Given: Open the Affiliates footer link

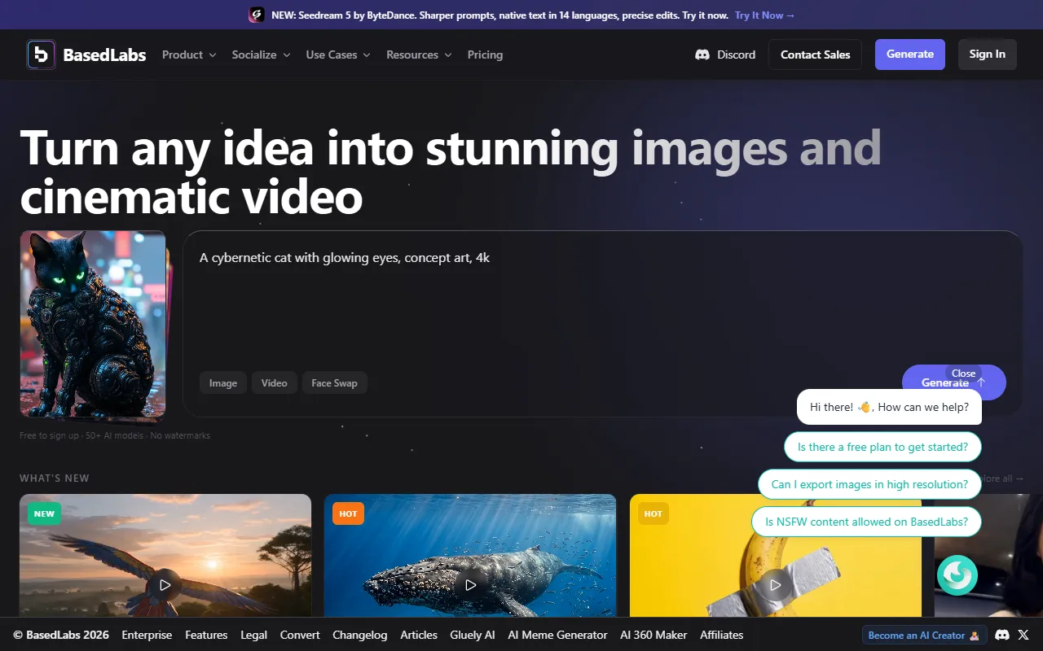Looking at the screenshot, I should point(722,635).
